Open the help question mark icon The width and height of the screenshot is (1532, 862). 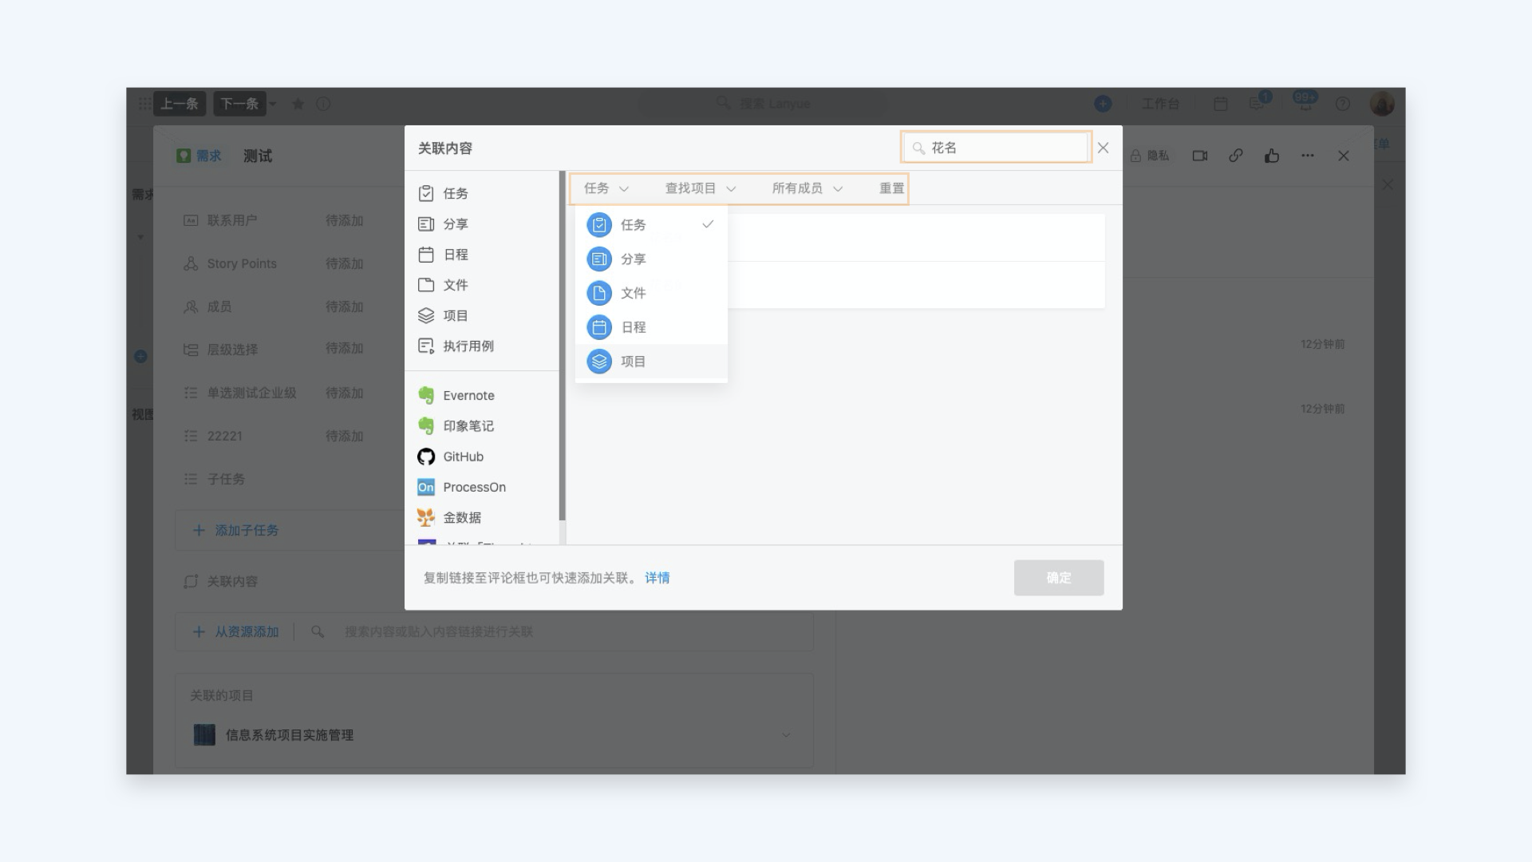click(x=1343, y=104)
